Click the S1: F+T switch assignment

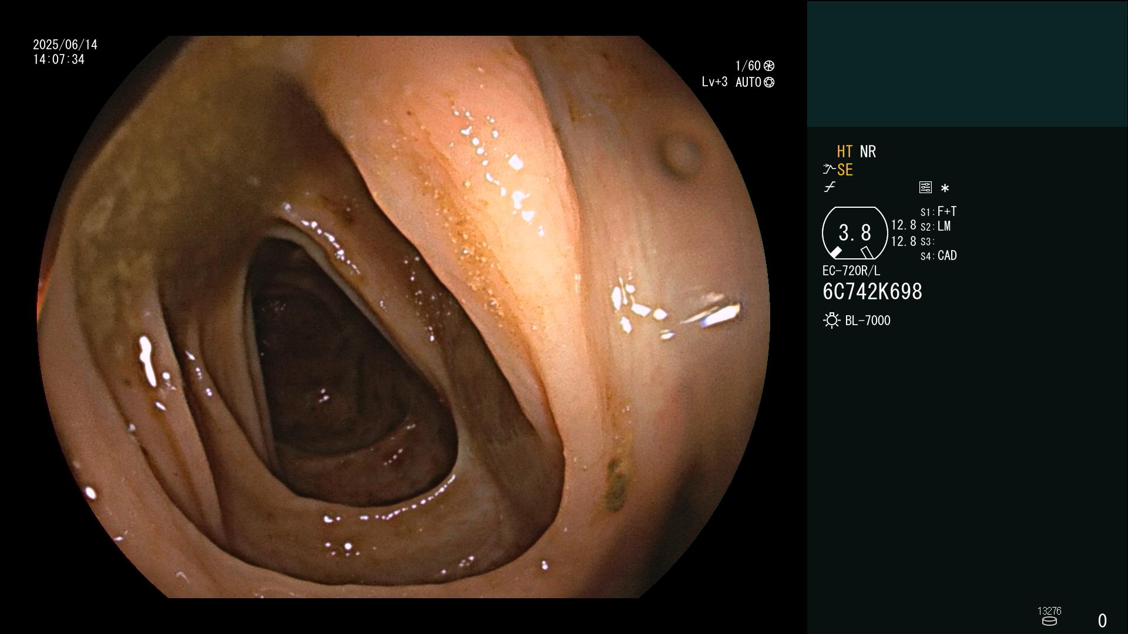tap(938, 211)
